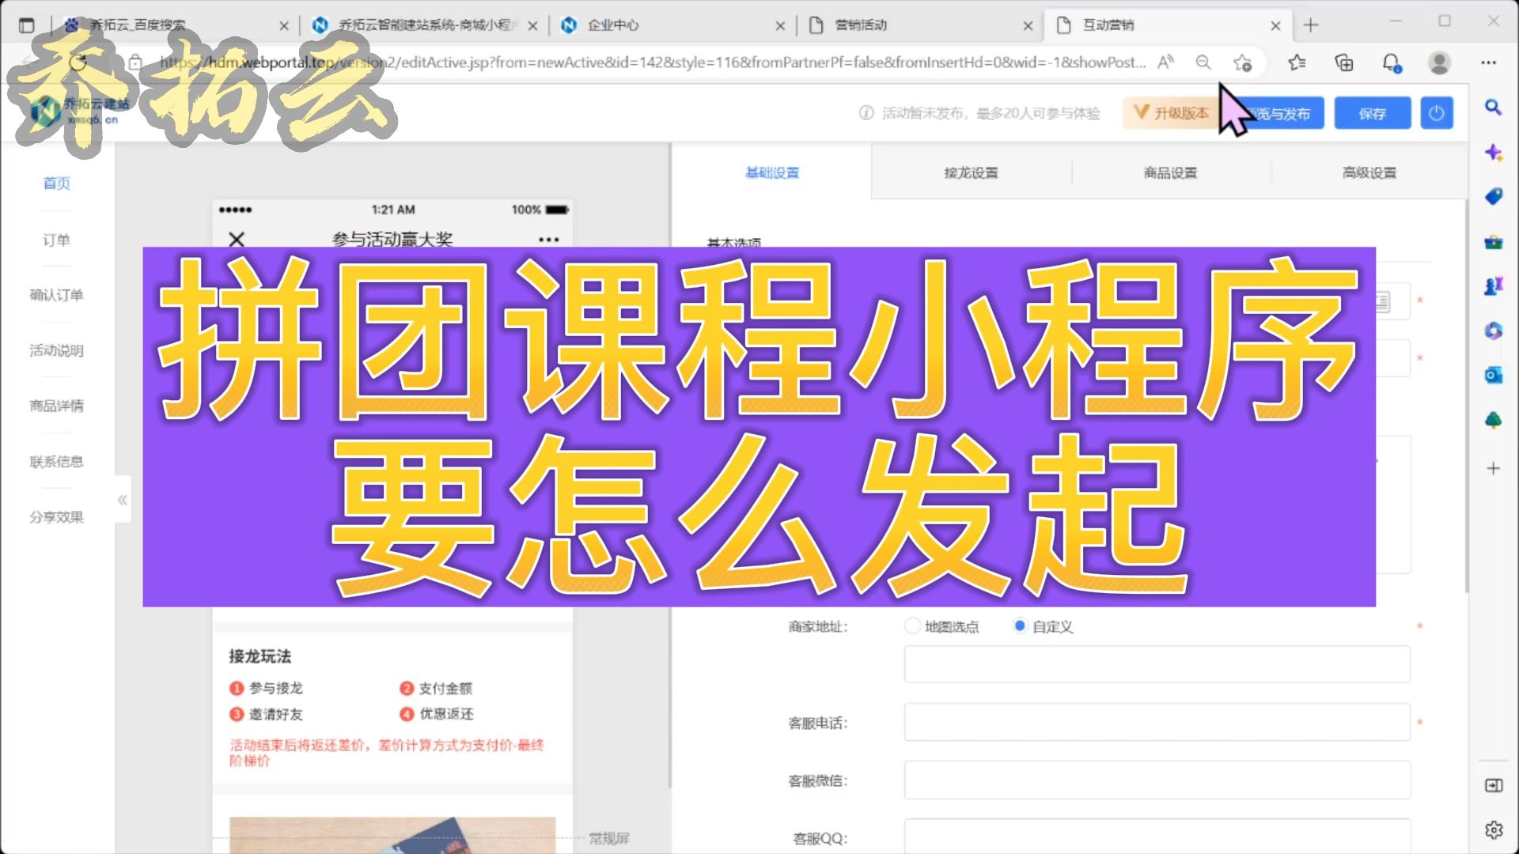Select the 自定义 radio button
This screenshot has width=1519, height=854.
[x=1020, y=625]
